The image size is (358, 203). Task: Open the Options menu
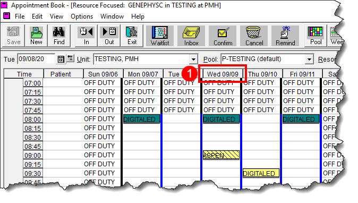click(x=82, y=16)
